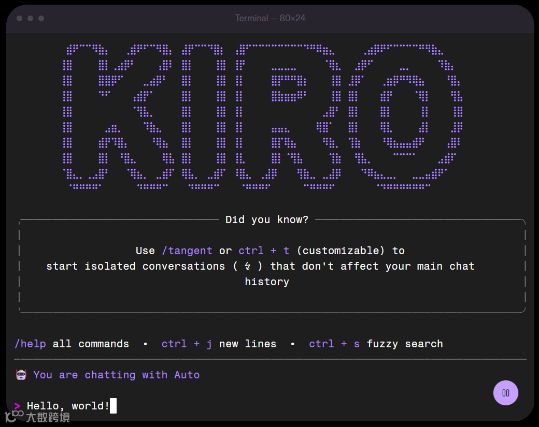The image size is (539, 427).
Task: Click the ctrl + s shortcut text
Action: tap(334, 344)
